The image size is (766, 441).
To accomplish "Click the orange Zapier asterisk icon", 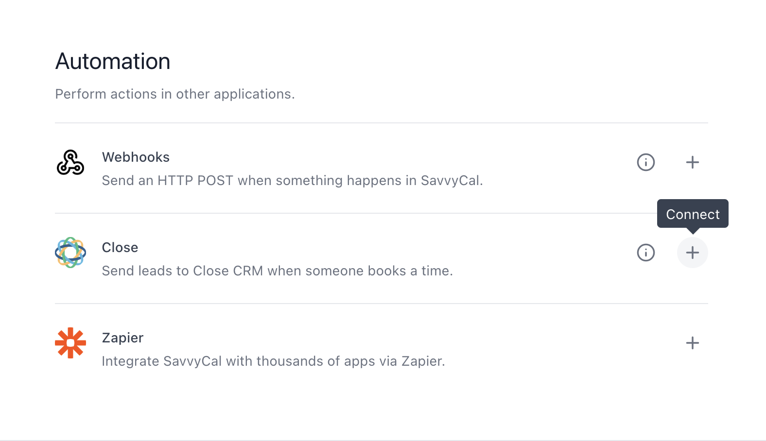I will (70, 343).
